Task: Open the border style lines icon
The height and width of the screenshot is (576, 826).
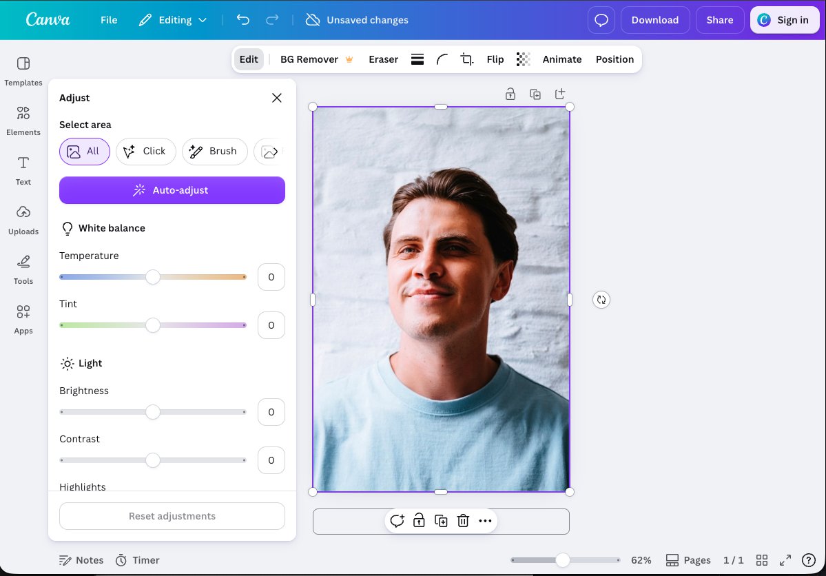Action: (417, 59)
